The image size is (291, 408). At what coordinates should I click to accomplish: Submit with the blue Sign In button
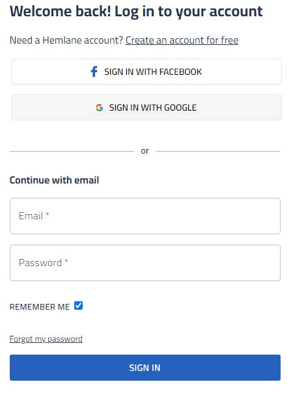tap(145, 368)
